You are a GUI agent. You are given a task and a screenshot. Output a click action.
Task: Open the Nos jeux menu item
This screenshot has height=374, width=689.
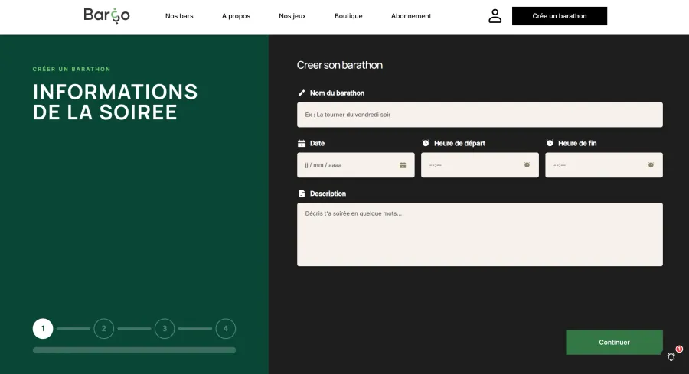pyautogui.click(x=292, y=16)
